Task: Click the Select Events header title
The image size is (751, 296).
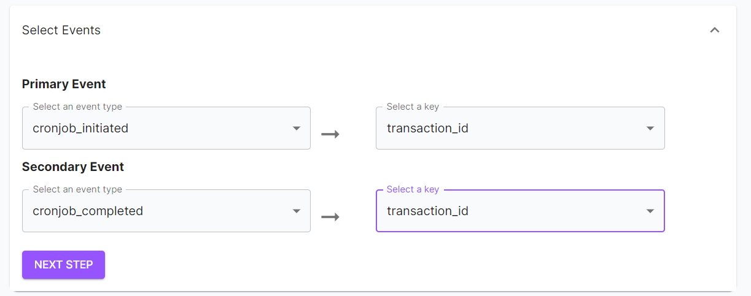Action: click(x=61, y=30)
